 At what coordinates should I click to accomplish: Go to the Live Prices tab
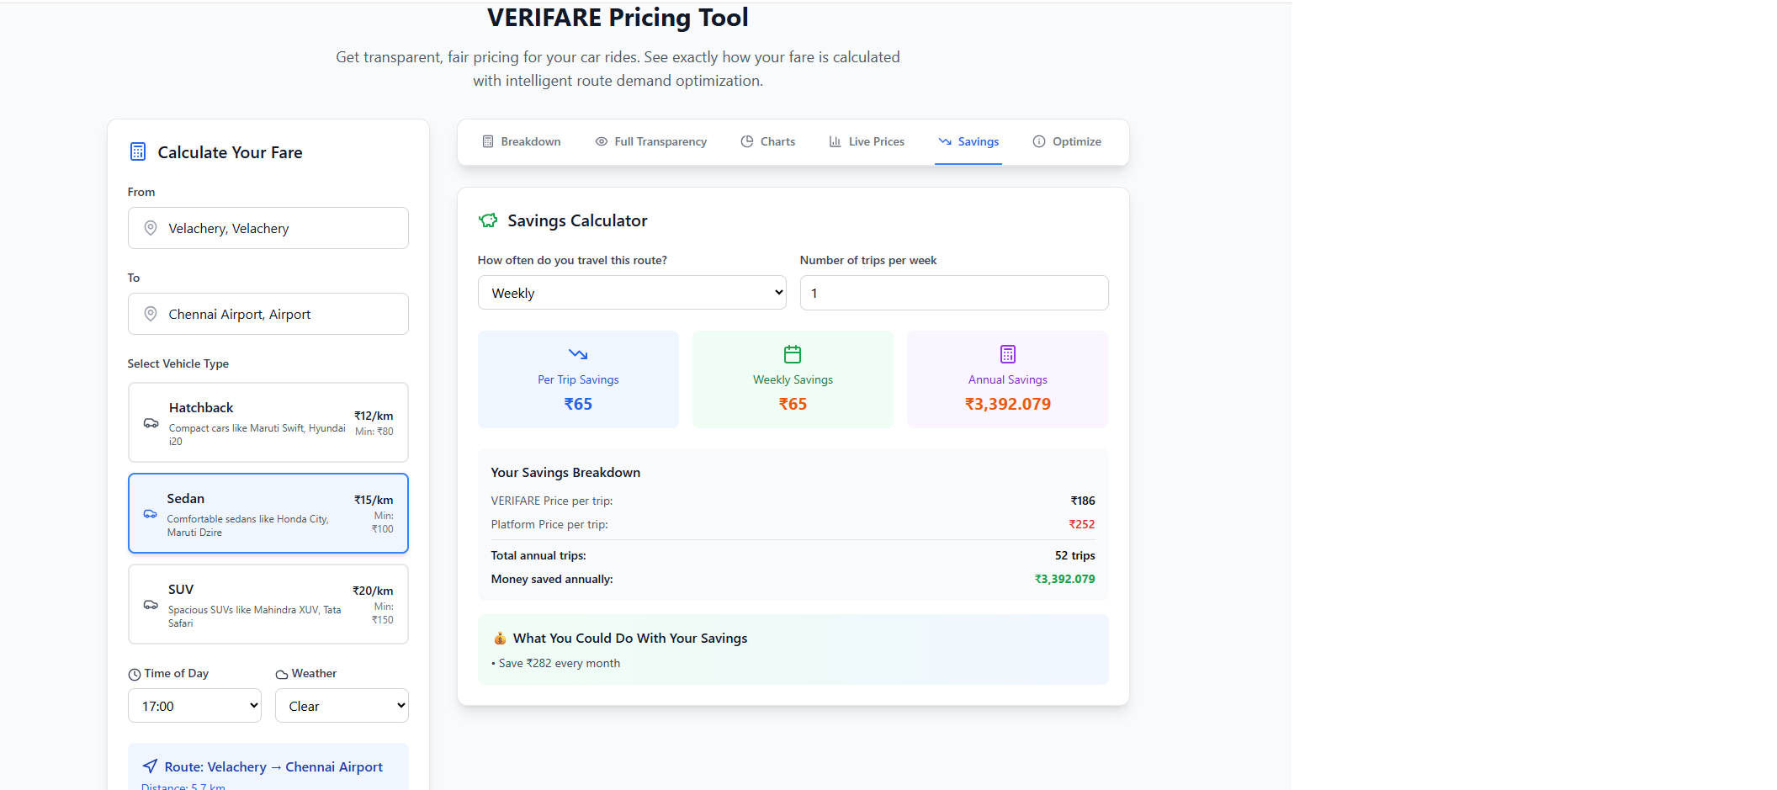coord(867,142)
